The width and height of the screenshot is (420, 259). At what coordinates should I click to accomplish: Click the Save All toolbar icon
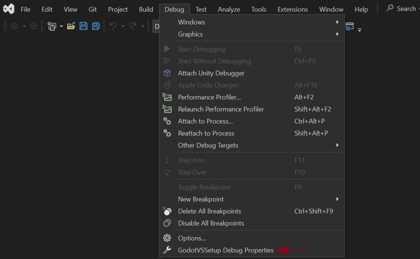click(96, 26)
